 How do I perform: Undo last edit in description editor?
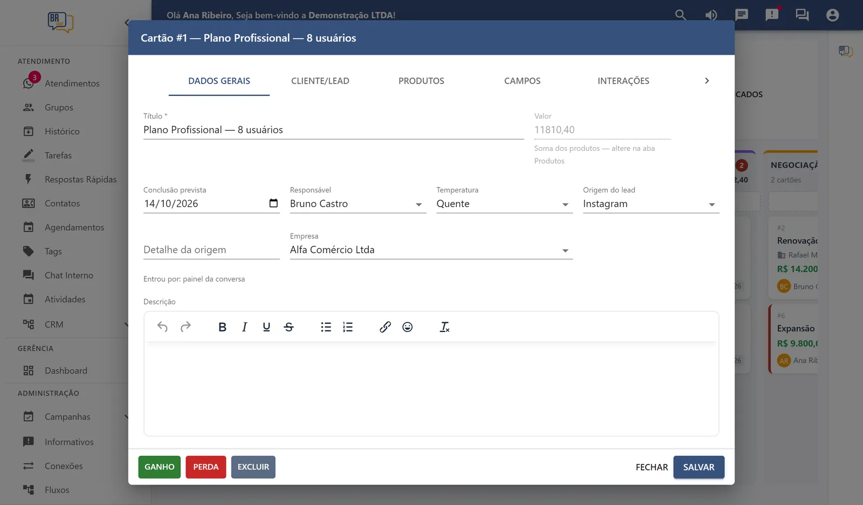pyautogui.click(x=162, y=327)
